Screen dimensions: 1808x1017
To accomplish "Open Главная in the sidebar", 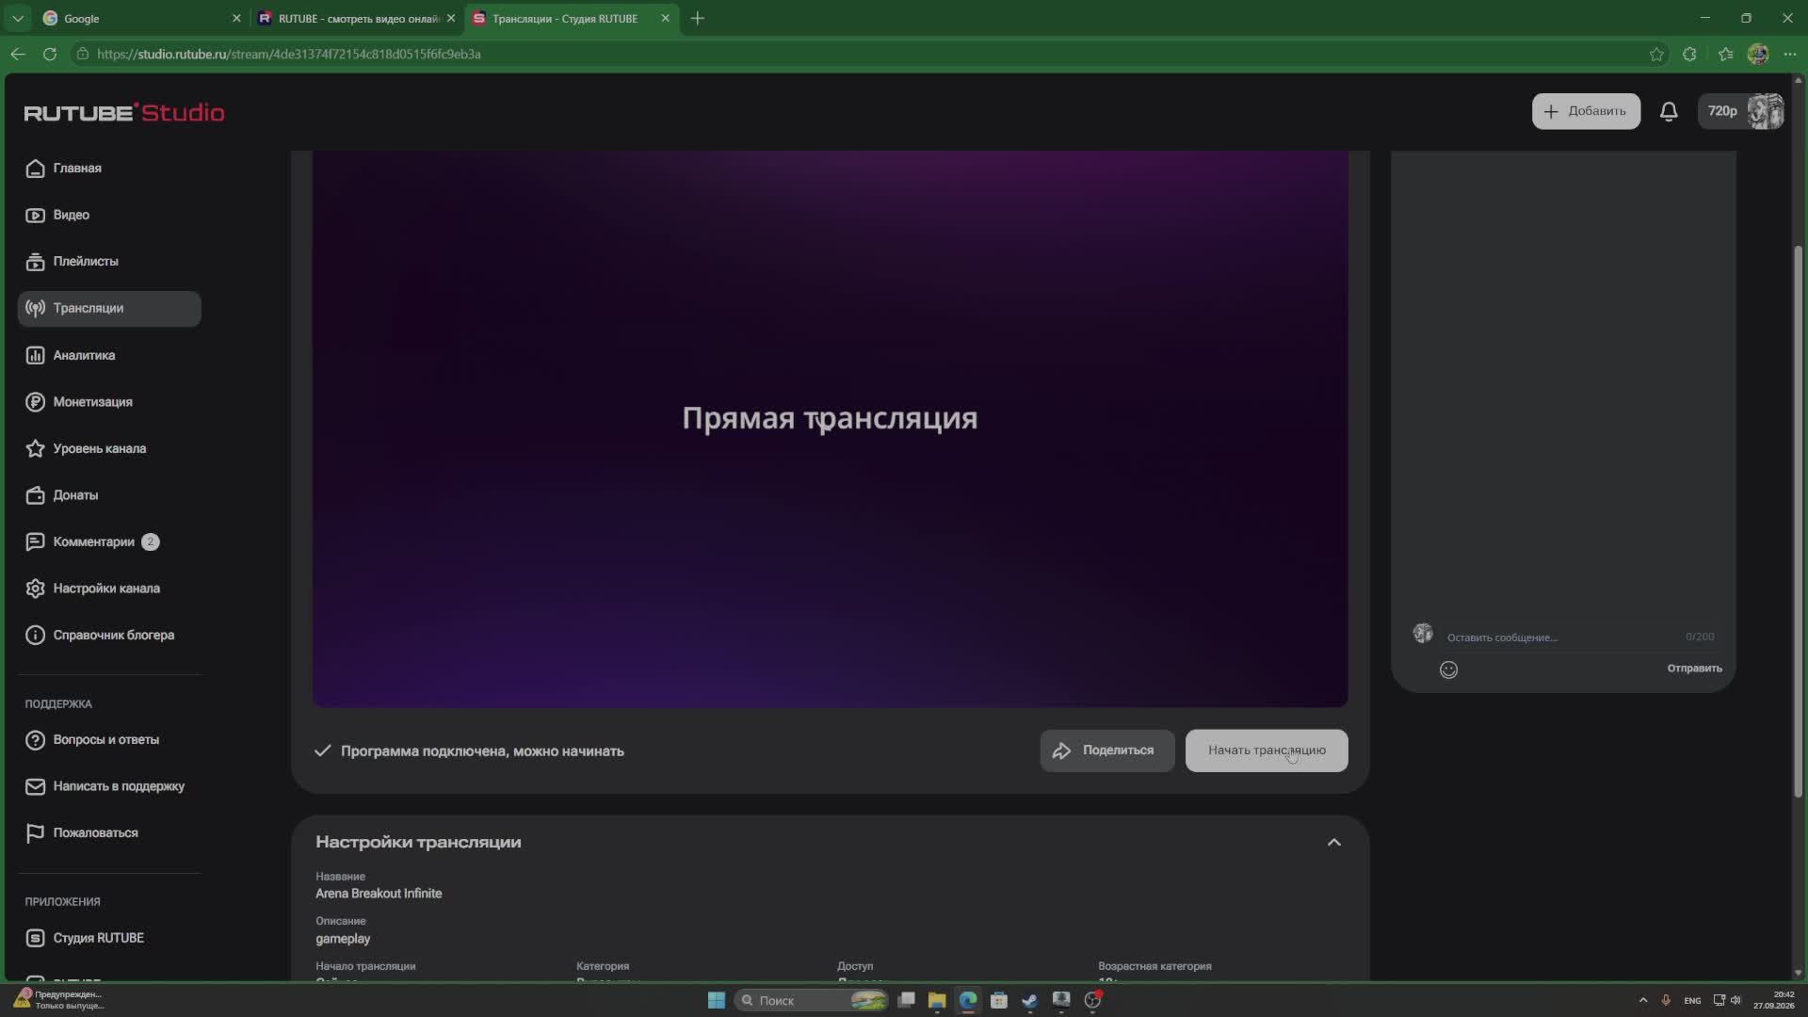I will (x=109, y=169).
